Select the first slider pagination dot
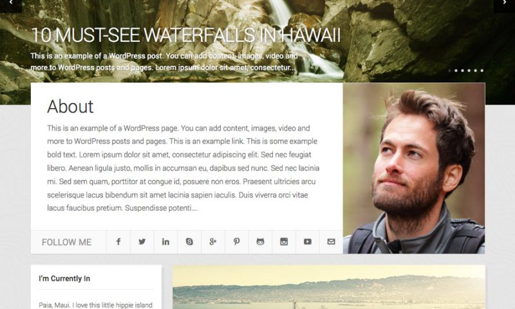The width and height of the screenshot is (515, 309). (x=449, y=71)
